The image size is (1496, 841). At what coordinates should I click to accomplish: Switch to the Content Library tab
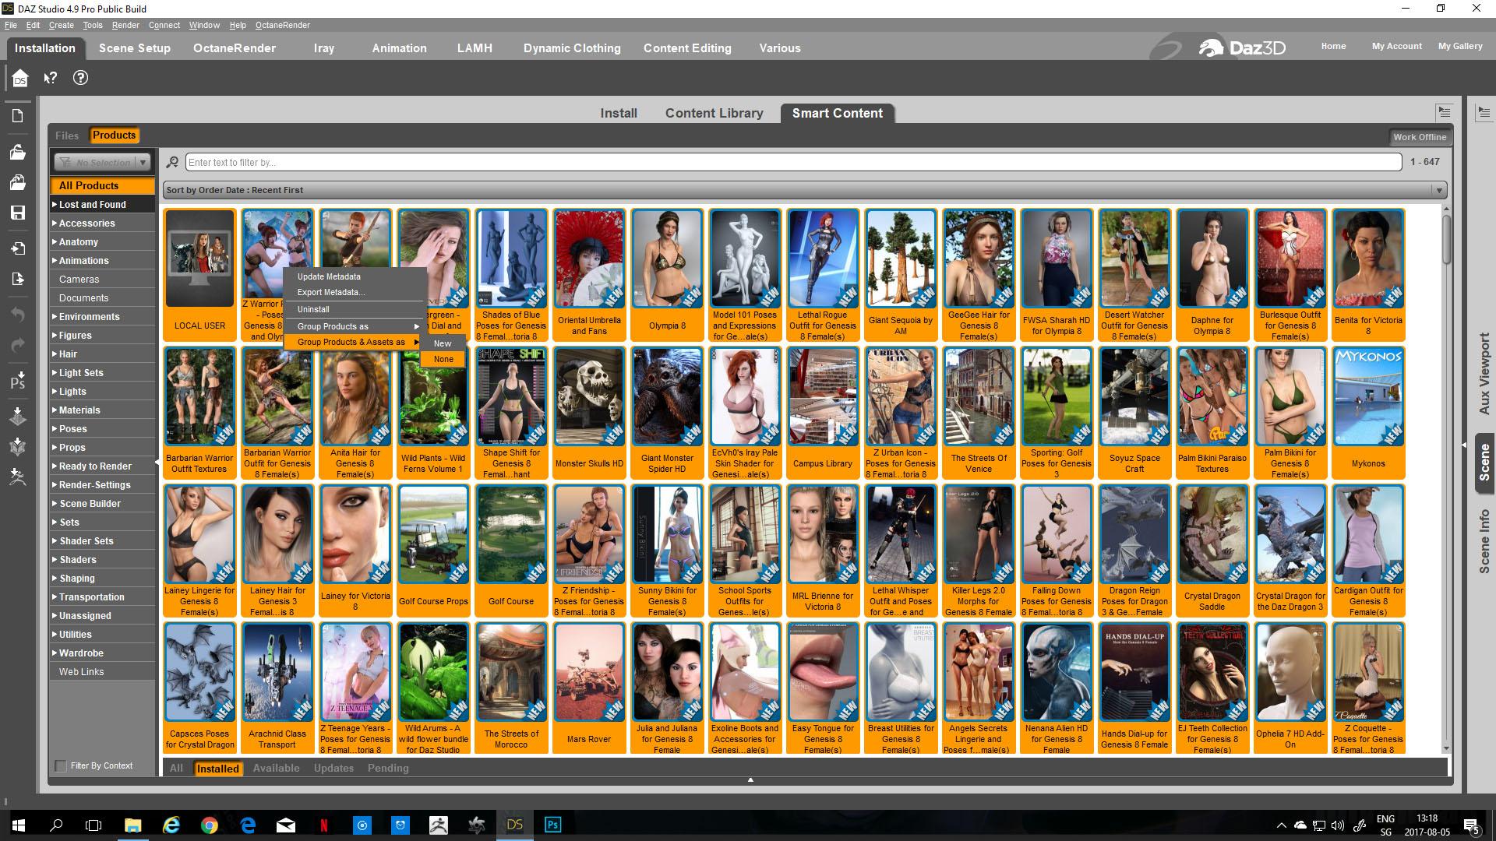[714, 113]
